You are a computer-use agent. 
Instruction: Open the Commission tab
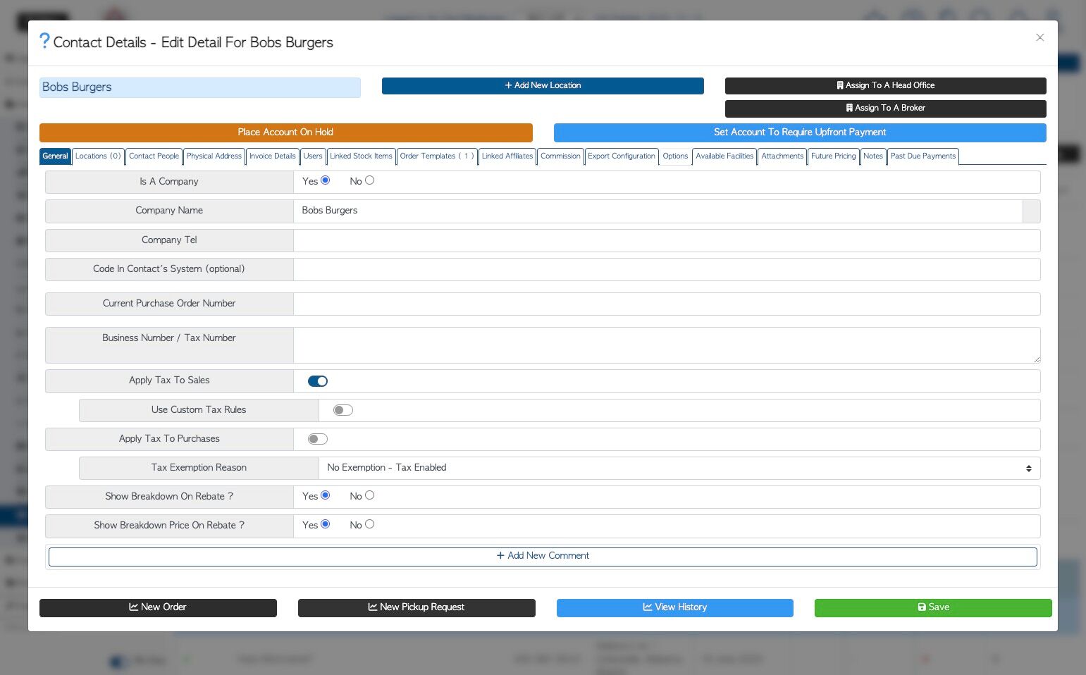pyautogui.click(x=560, y=156)
